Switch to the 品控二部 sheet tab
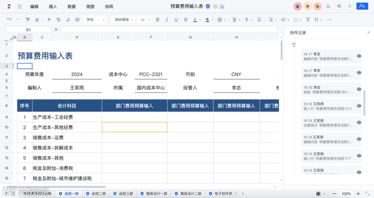 point(96,194)
